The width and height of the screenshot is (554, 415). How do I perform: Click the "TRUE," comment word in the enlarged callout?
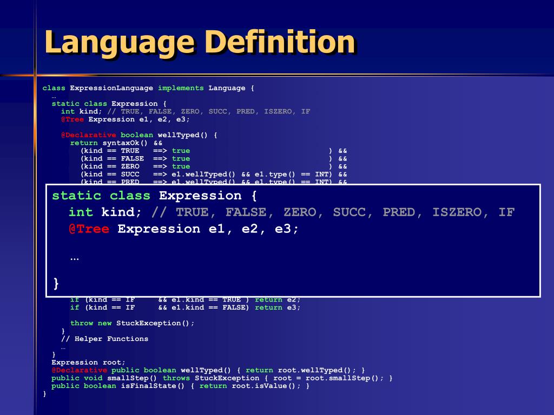[x=196, y=212]
